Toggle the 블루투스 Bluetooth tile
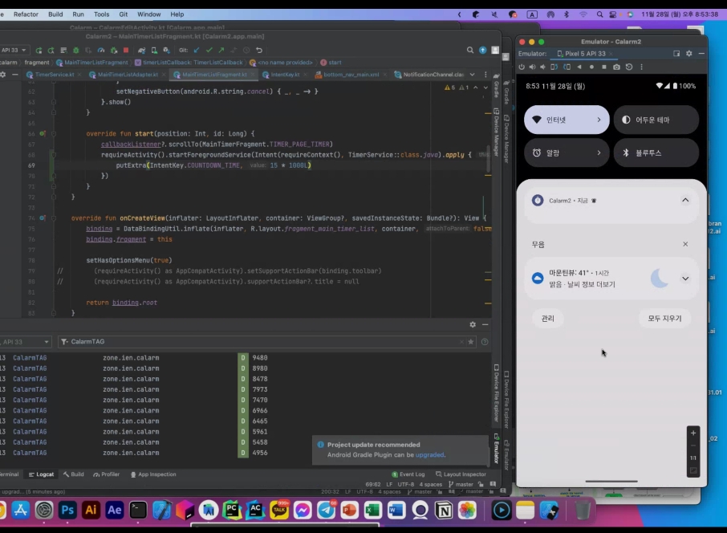The image size is (727, 533). (656, 153)
